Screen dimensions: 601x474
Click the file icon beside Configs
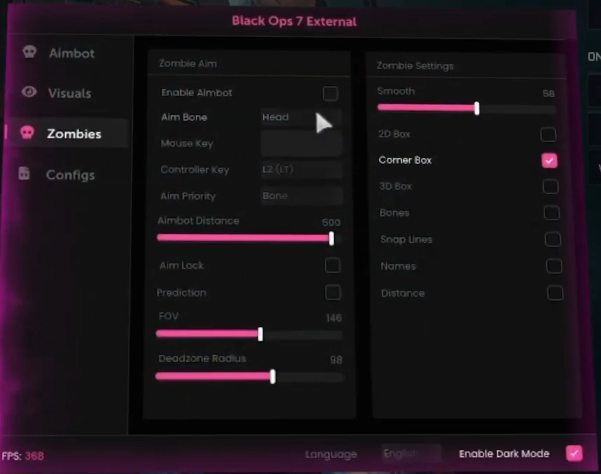coord(24,173)
